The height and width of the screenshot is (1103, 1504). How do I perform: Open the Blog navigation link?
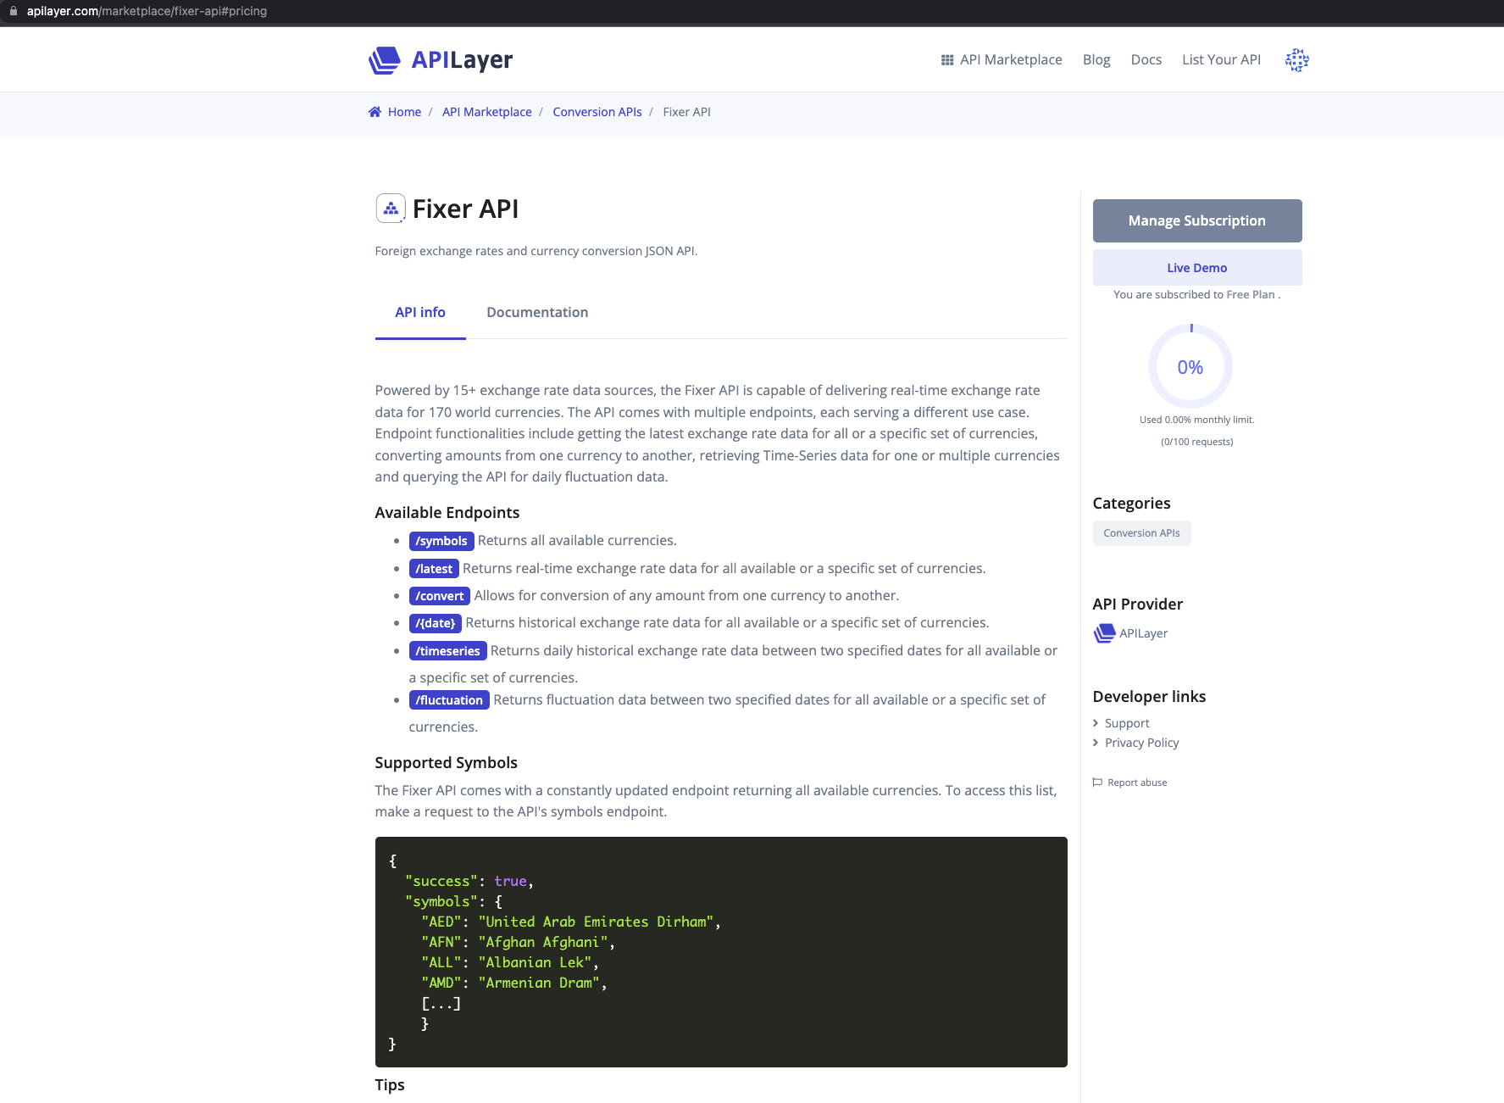click(x=1096, y=59)
